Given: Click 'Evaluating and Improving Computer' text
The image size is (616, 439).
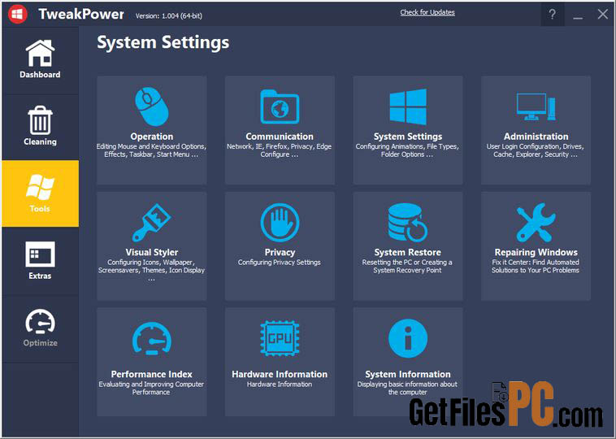Looking at the screenshot, I should 151,385.
